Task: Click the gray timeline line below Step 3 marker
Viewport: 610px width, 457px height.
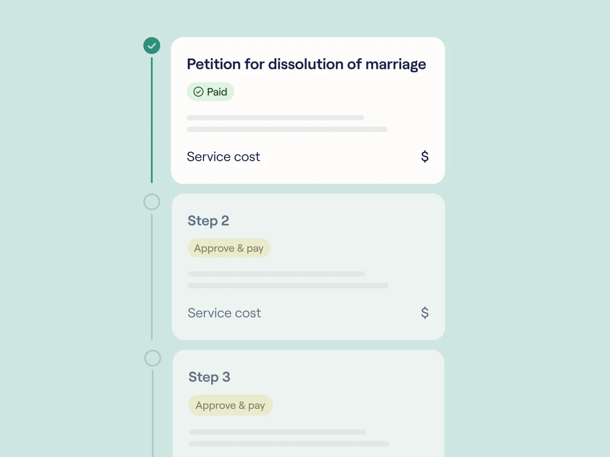Action: (x=152, y=414)
